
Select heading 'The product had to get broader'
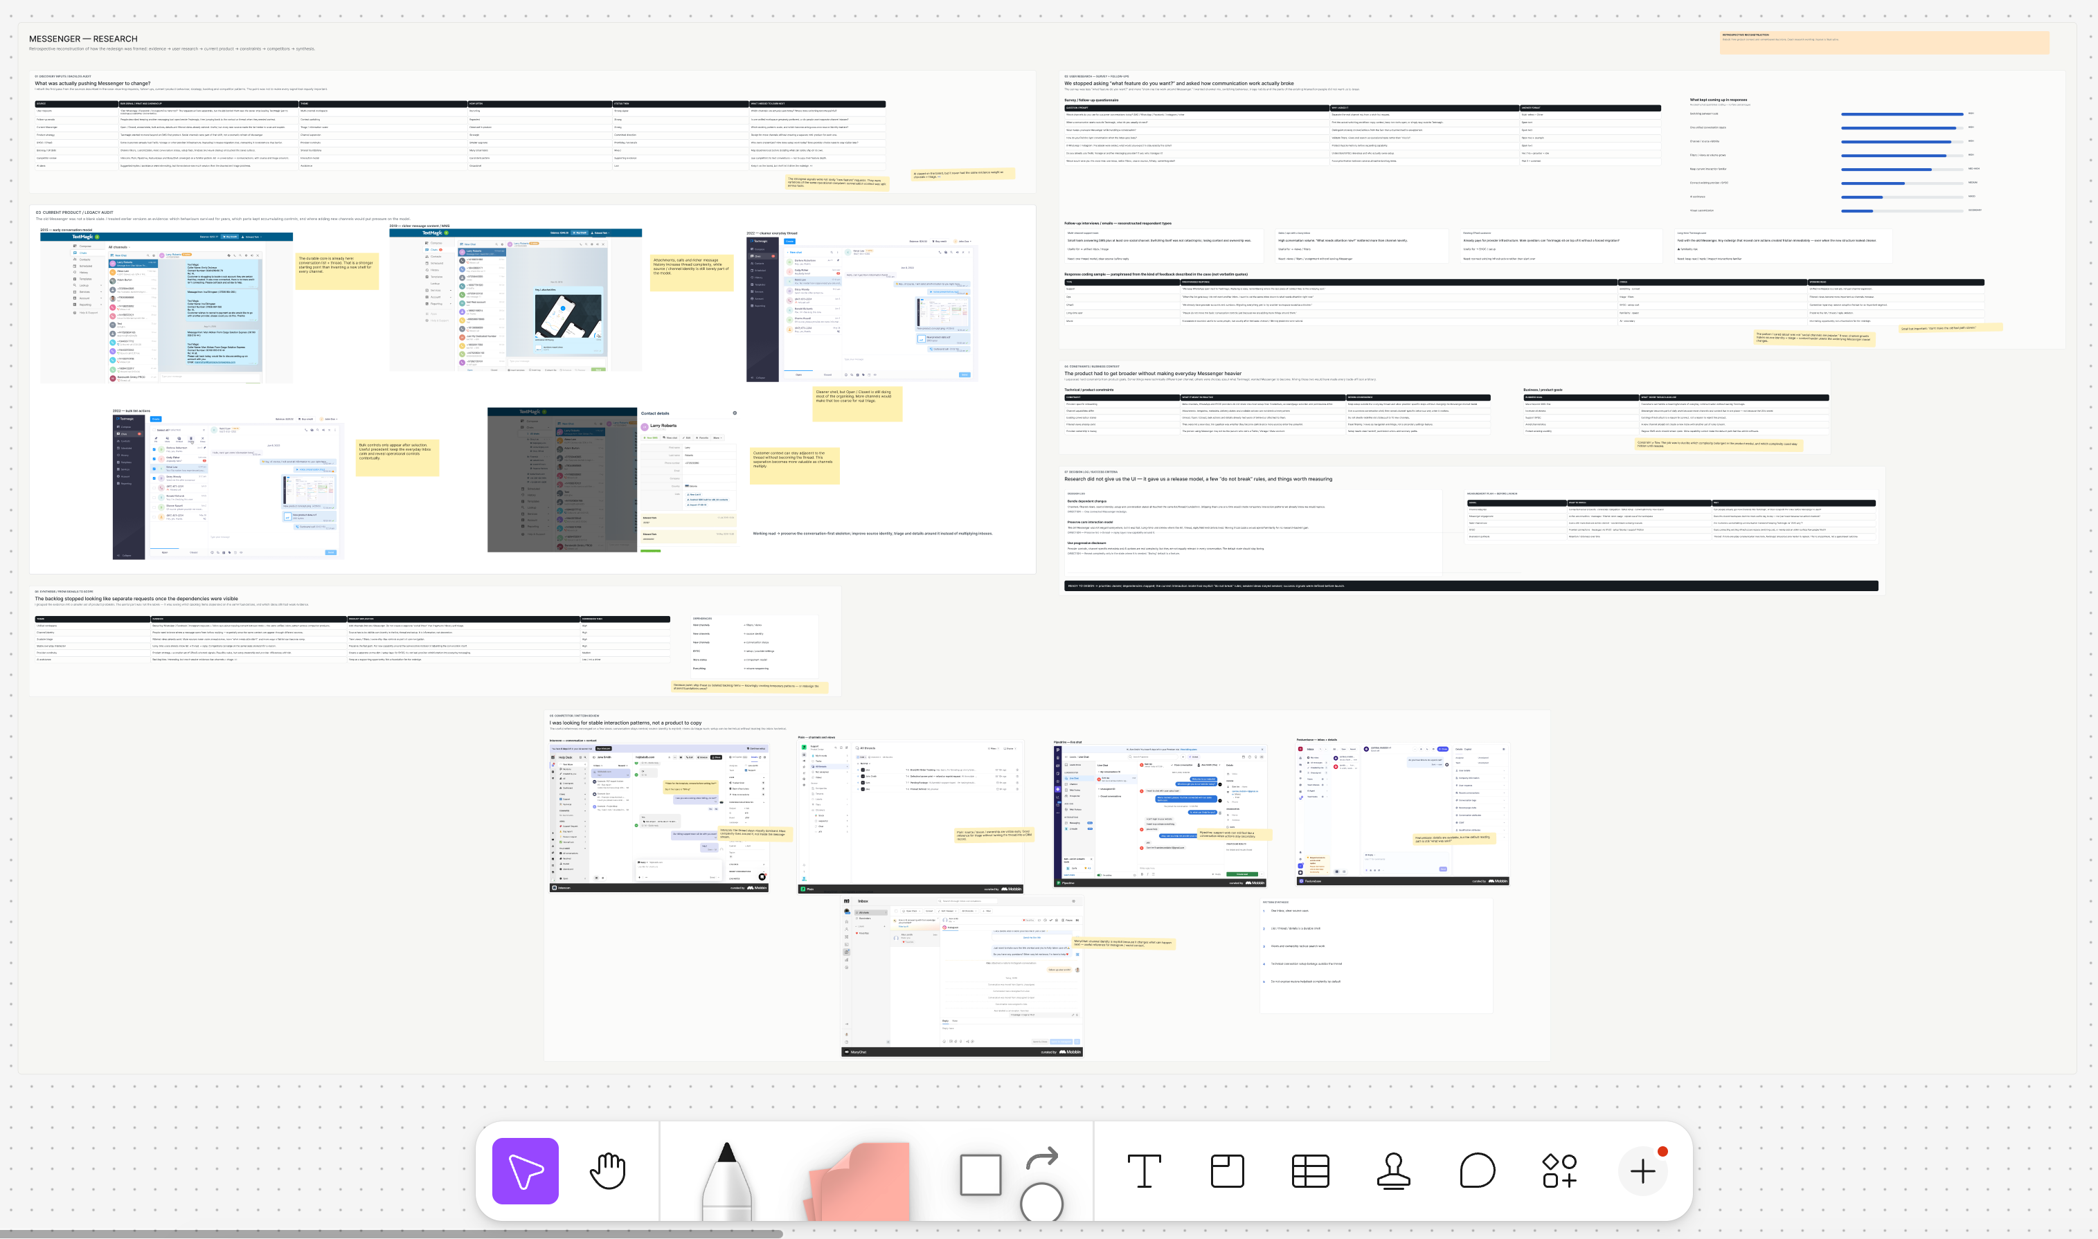[1153, 373]
